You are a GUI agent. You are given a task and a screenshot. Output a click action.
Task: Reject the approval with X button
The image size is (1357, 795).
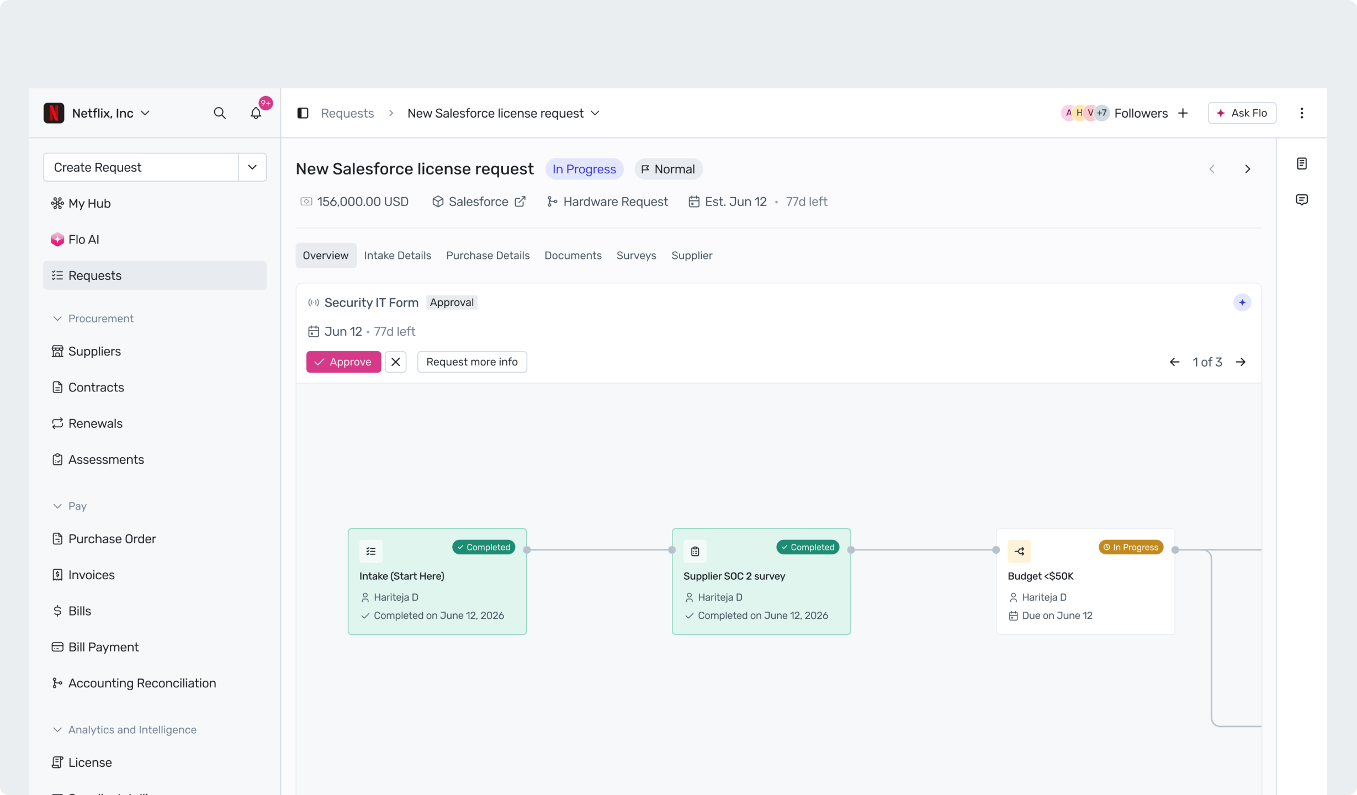pos(396,362)
